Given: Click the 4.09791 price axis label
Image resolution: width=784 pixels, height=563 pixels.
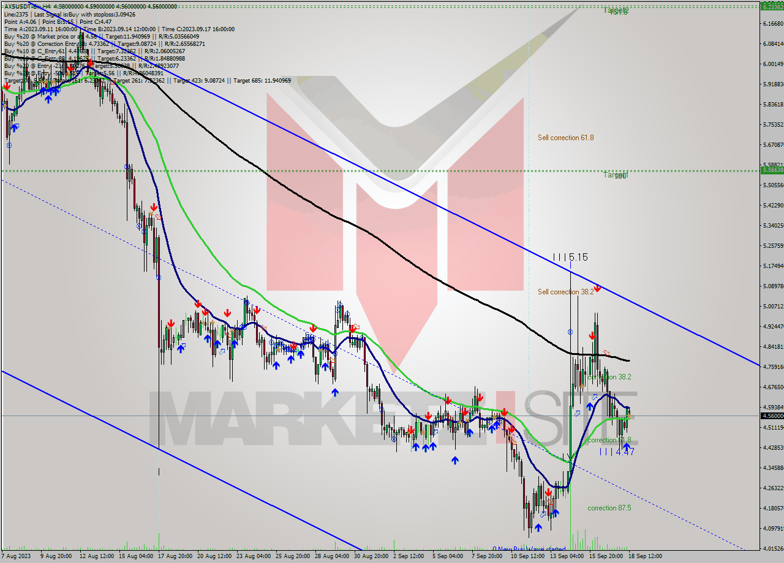Looking at the screenshot, I should (x=773, y=528).
